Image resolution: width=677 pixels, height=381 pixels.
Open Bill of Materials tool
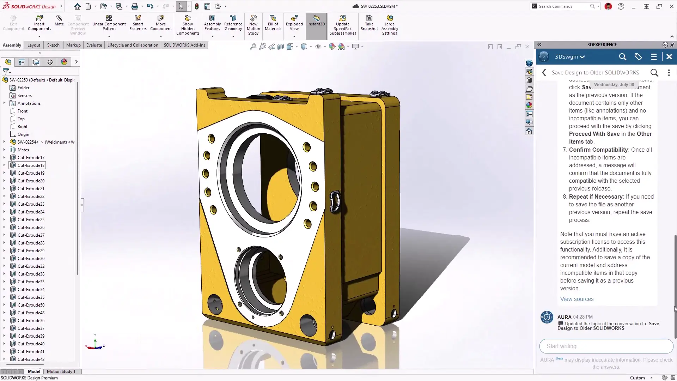tap(273, 23)
